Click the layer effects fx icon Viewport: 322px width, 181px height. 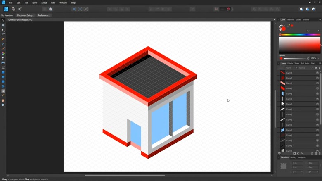(302, 153)
